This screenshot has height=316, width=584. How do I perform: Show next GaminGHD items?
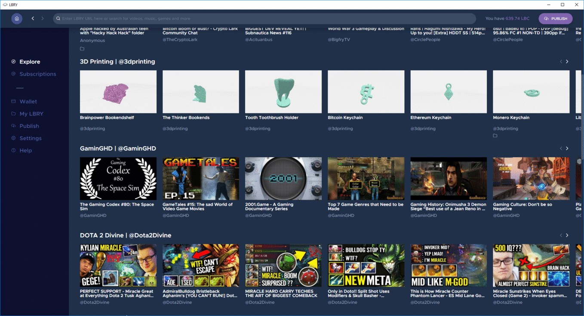click(567, 148)
